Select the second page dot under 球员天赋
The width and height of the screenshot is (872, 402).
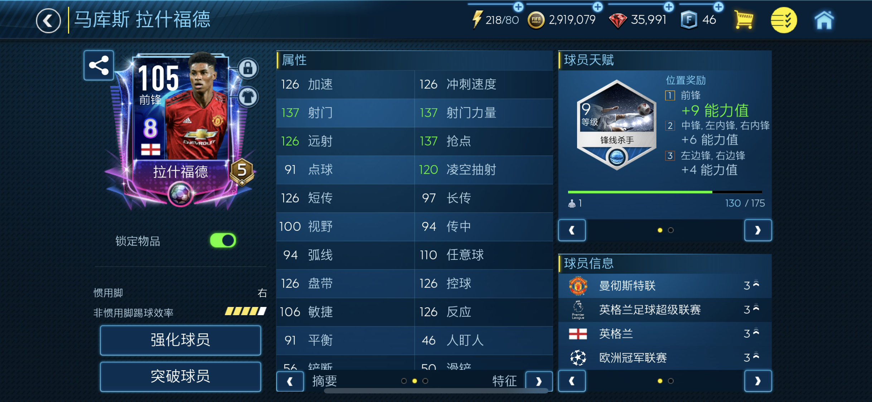click(671, 230)
